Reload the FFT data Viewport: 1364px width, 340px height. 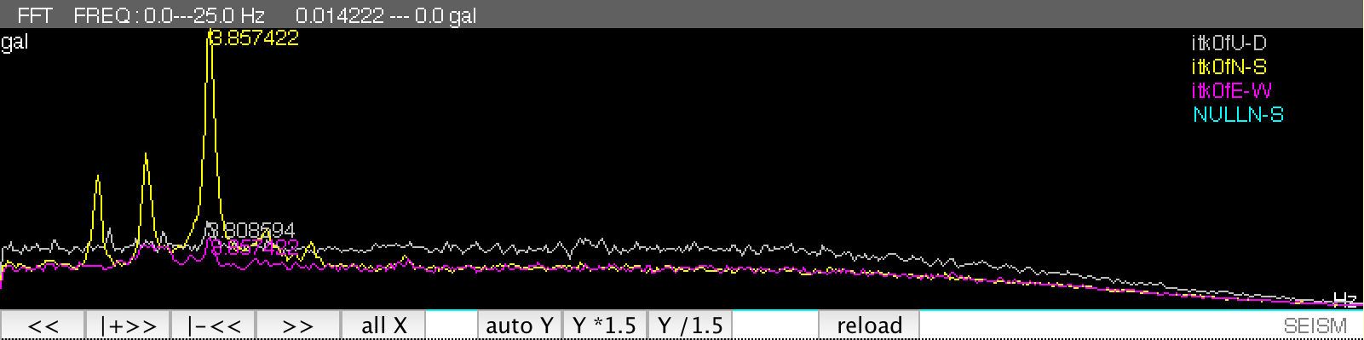click(869, 326)
